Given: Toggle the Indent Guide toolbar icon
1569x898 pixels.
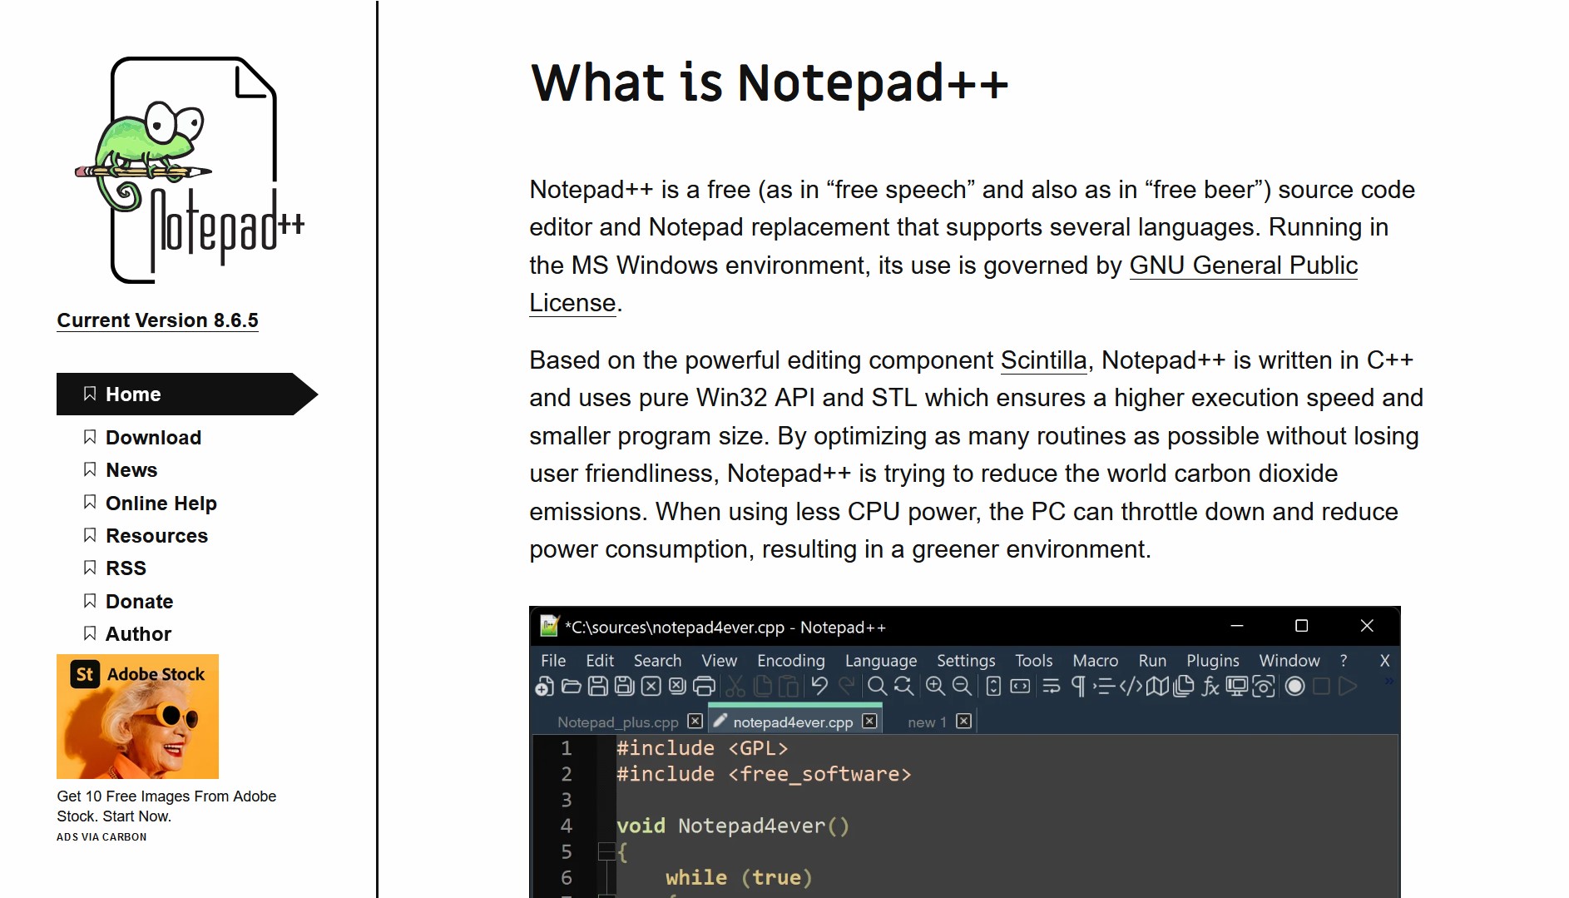Looking at the screenshot, I should click(1104, 687).
